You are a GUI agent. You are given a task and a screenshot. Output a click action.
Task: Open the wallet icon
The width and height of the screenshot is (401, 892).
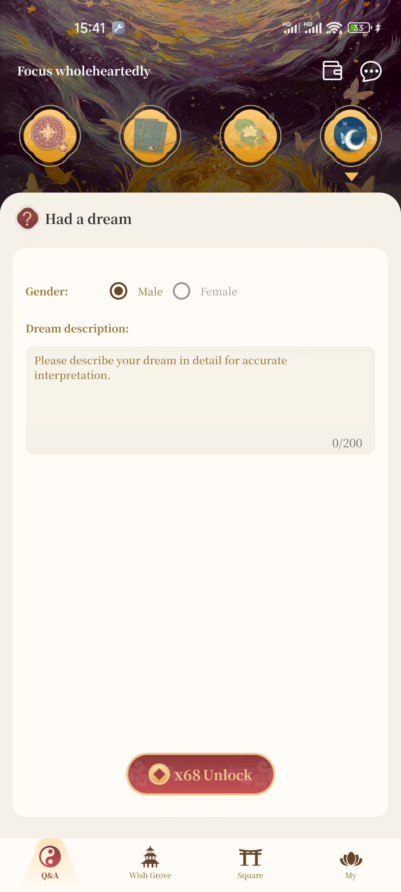[332, 71]
